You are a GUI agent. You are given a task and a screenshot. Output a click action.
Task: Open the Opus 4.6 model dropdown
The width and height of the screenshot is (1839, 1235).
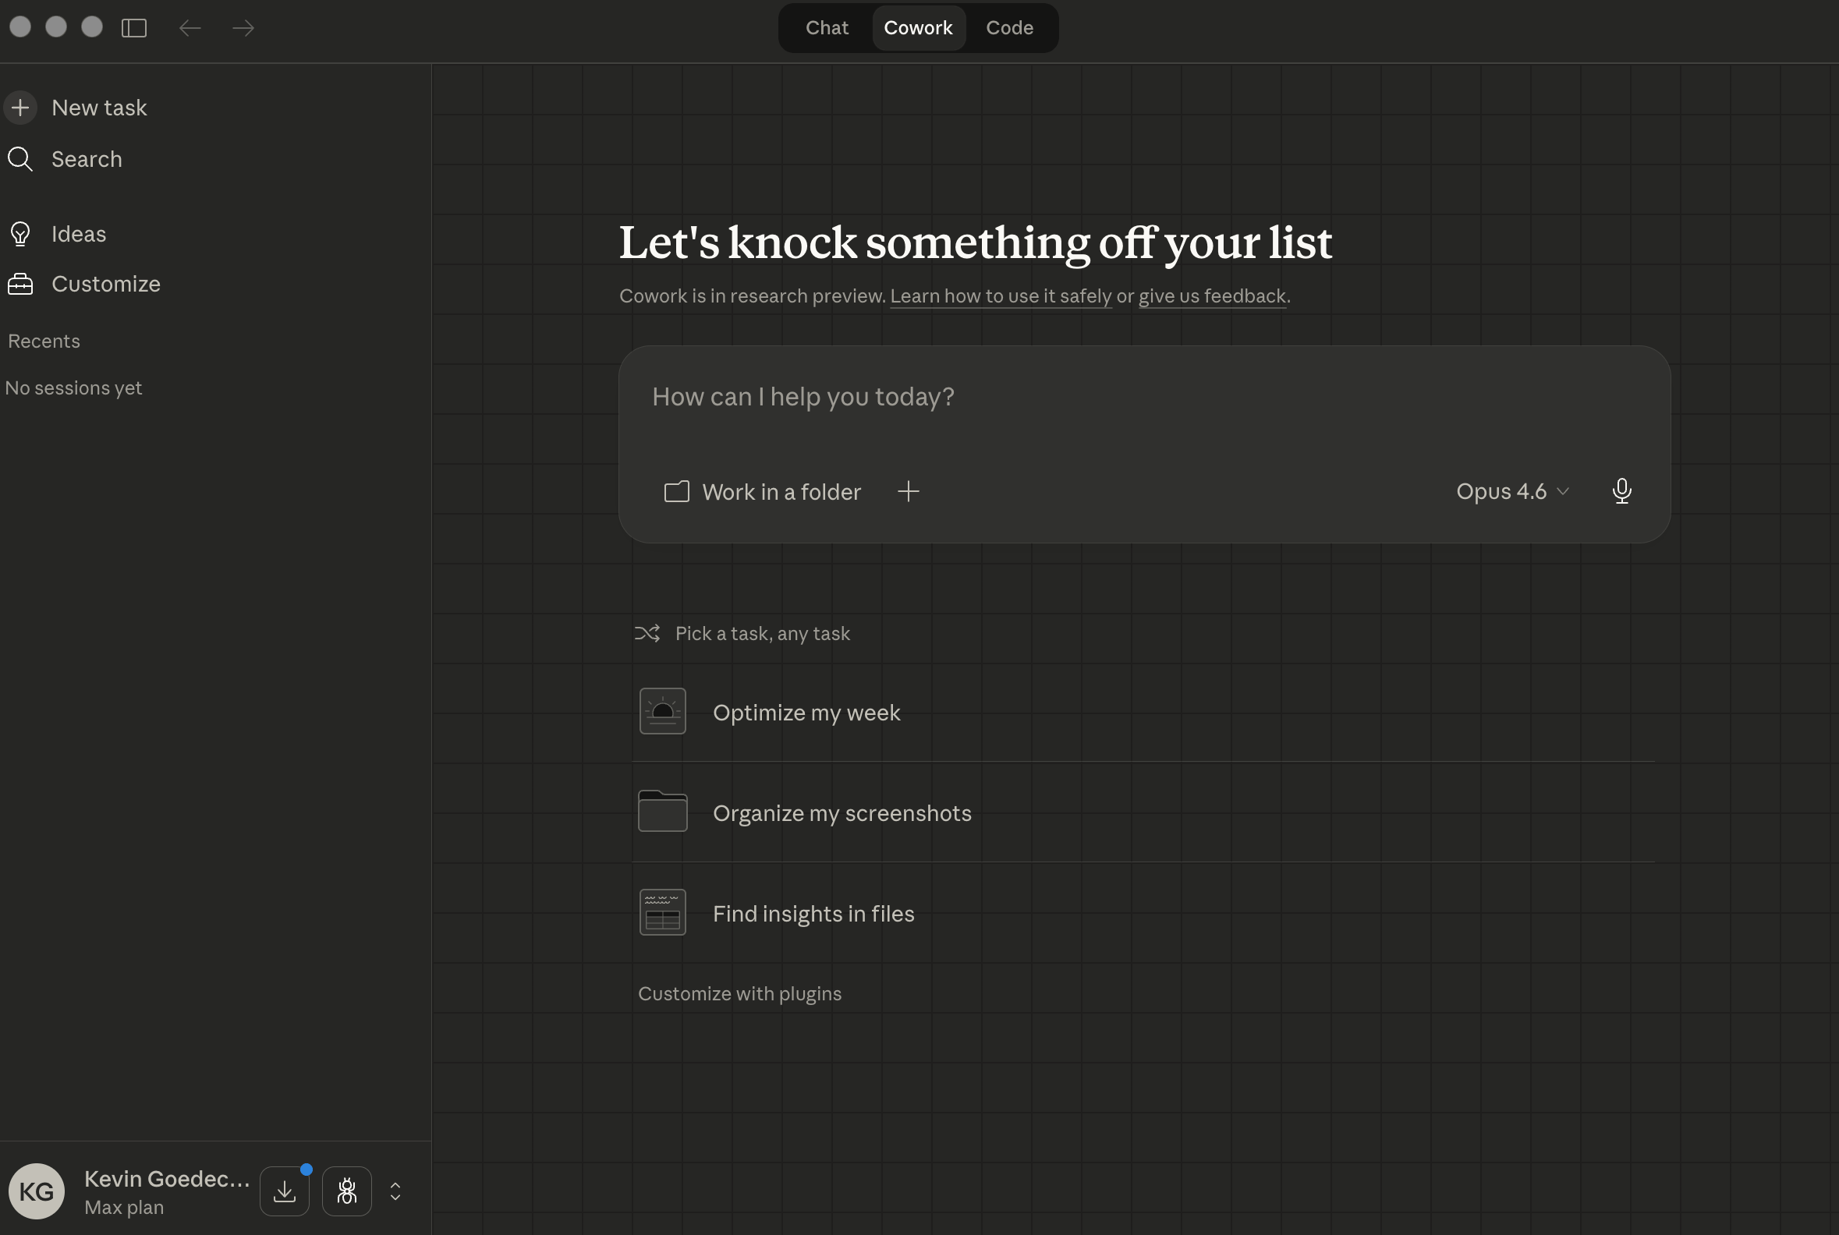pyautogui.click(x=1511, y=490)
